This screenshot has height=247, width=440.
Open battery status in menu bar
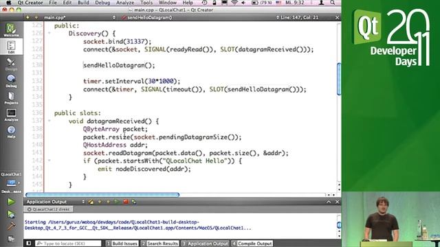(261, 3)
